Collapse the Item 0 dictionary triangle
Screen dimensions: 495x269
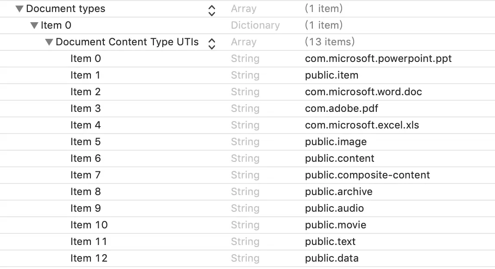[x=34, y=25]
